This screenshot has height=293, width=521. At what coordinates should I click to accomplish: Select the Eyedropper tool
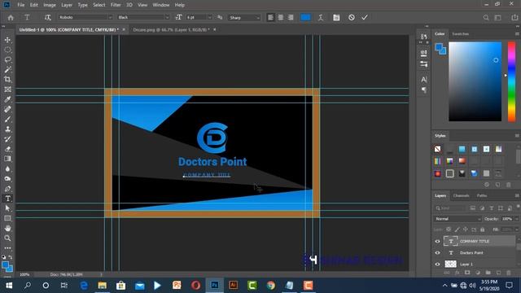[7, 99]
